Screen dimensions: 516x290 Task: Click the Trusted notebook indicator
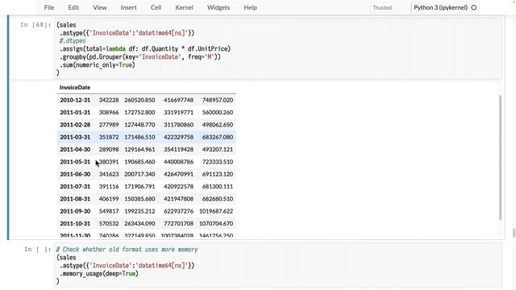pos(382,7)
